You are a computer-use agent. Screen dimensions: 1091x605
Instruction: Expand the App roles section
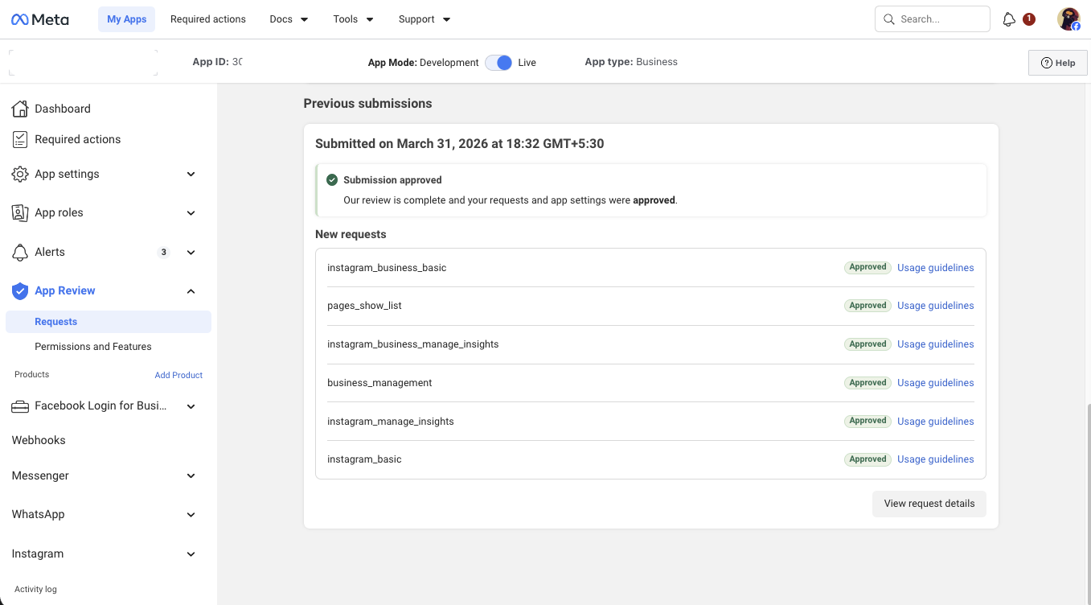pyautogui.click(x=191, y=212)
